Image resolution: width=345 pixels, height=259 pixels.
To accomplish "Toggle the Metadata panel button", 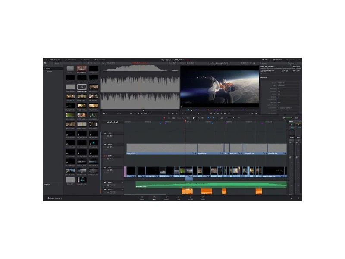I will (277, 60).
